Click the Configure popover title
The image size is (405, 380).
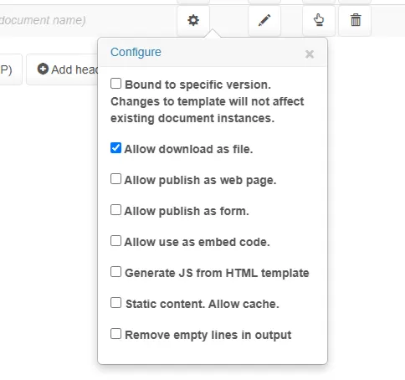click(x=136, y=52)
